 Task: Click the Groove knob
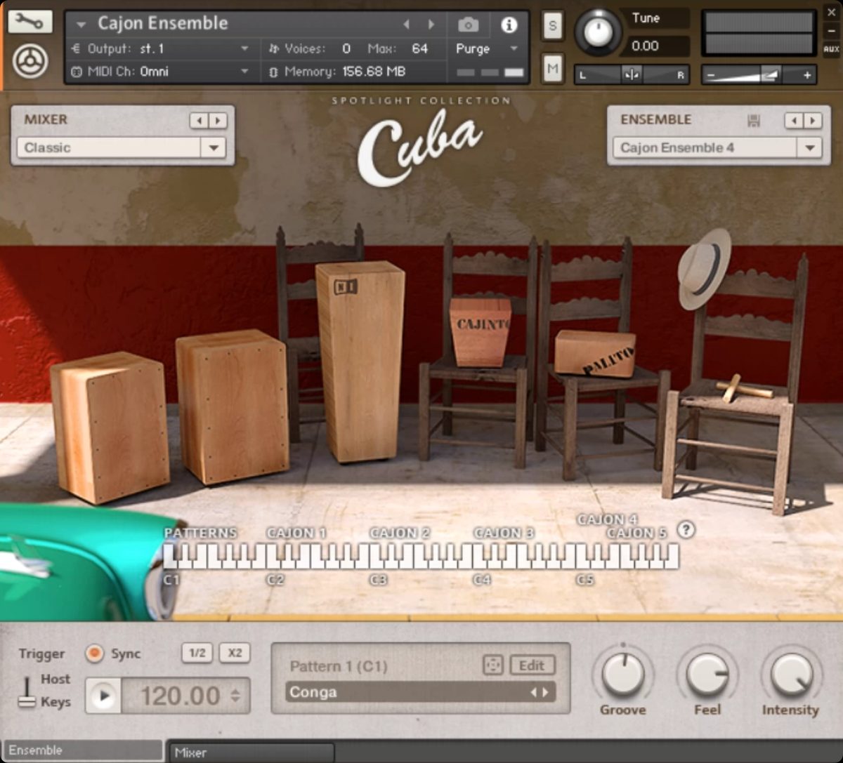point(623,673)
